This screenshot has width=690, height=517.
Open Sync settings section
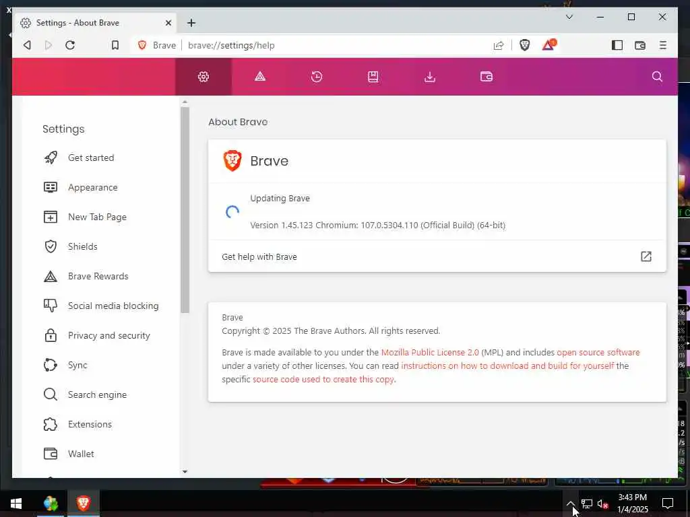point(77,365)
